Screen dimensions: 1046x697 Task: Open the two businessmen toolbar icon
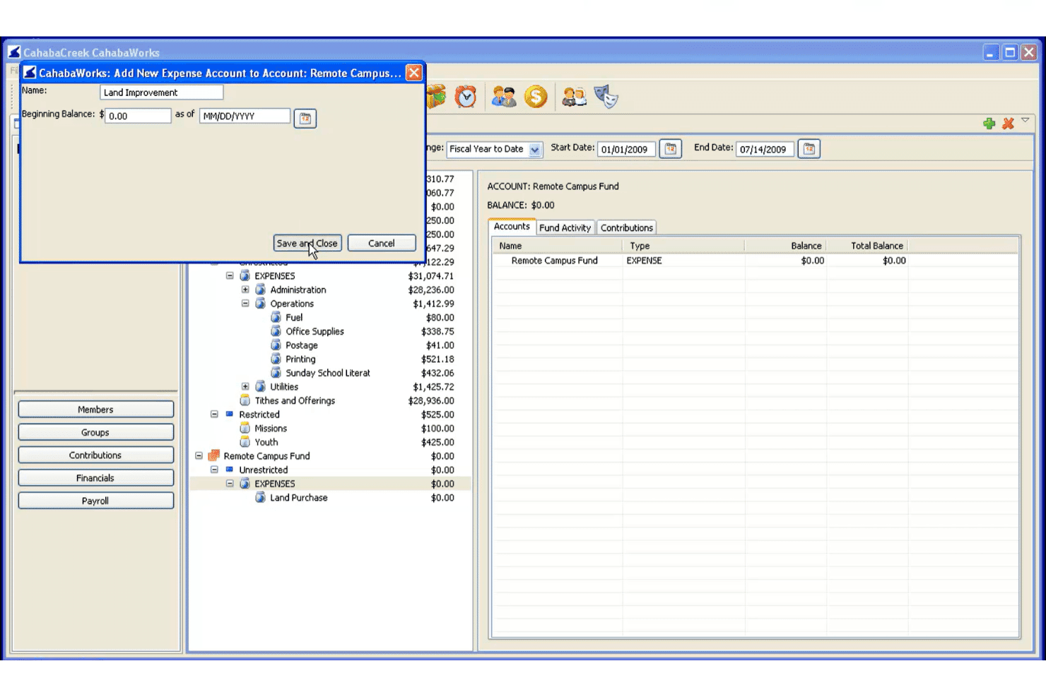[x=504, y=97]
